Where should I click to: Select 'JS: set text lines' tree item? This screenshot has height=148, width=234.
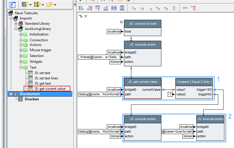[46, 78]
